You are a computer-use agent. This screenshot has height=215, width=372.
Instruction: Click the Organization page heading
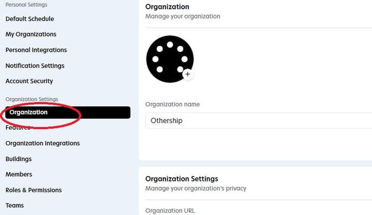pyautogui.click(x=167, y=7)
